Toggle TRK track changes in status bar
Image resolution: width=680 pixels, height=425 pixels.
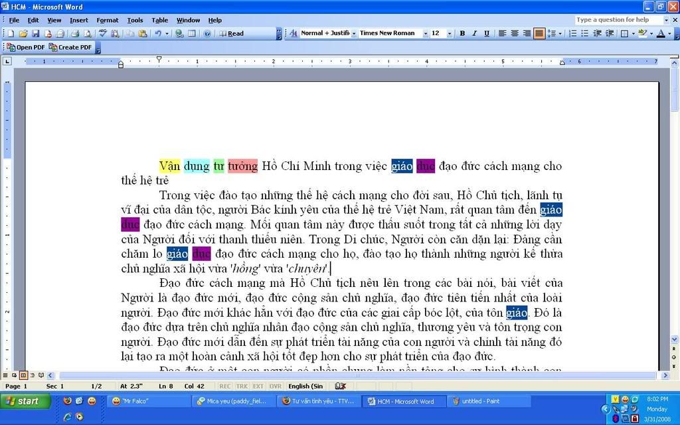point(242,386)
